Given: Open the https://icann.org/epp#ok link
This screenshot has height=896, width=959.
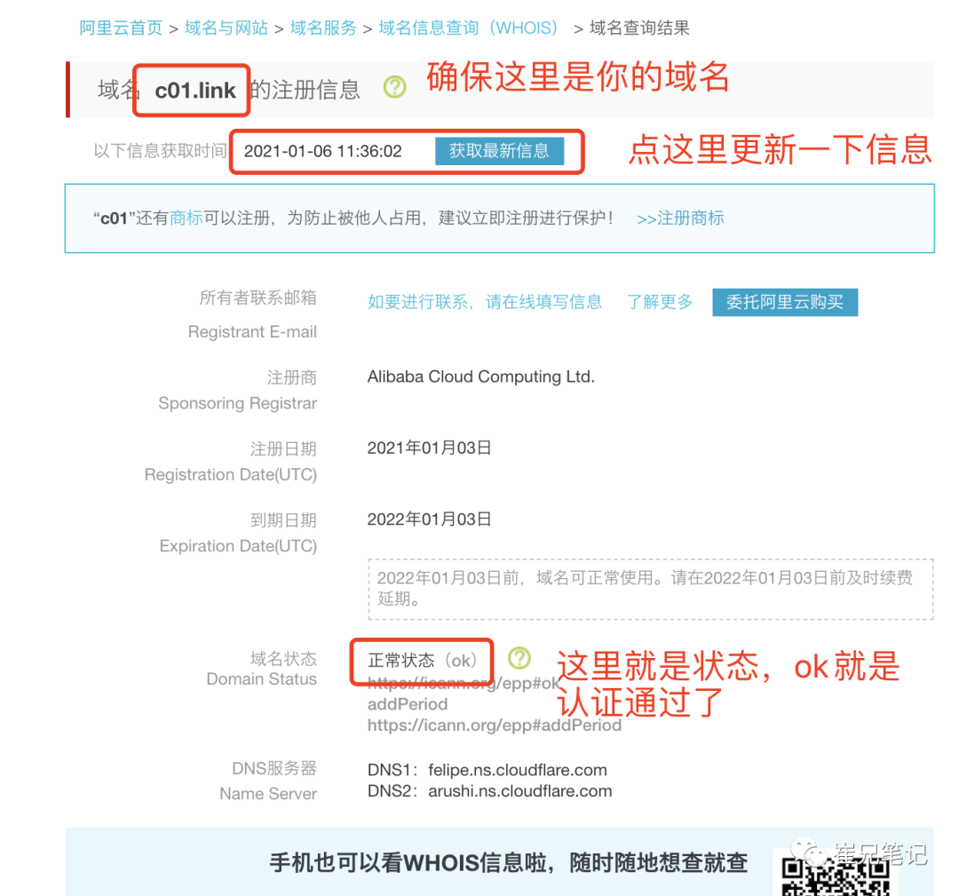Looking at the screenshot, I should [464, 683].
